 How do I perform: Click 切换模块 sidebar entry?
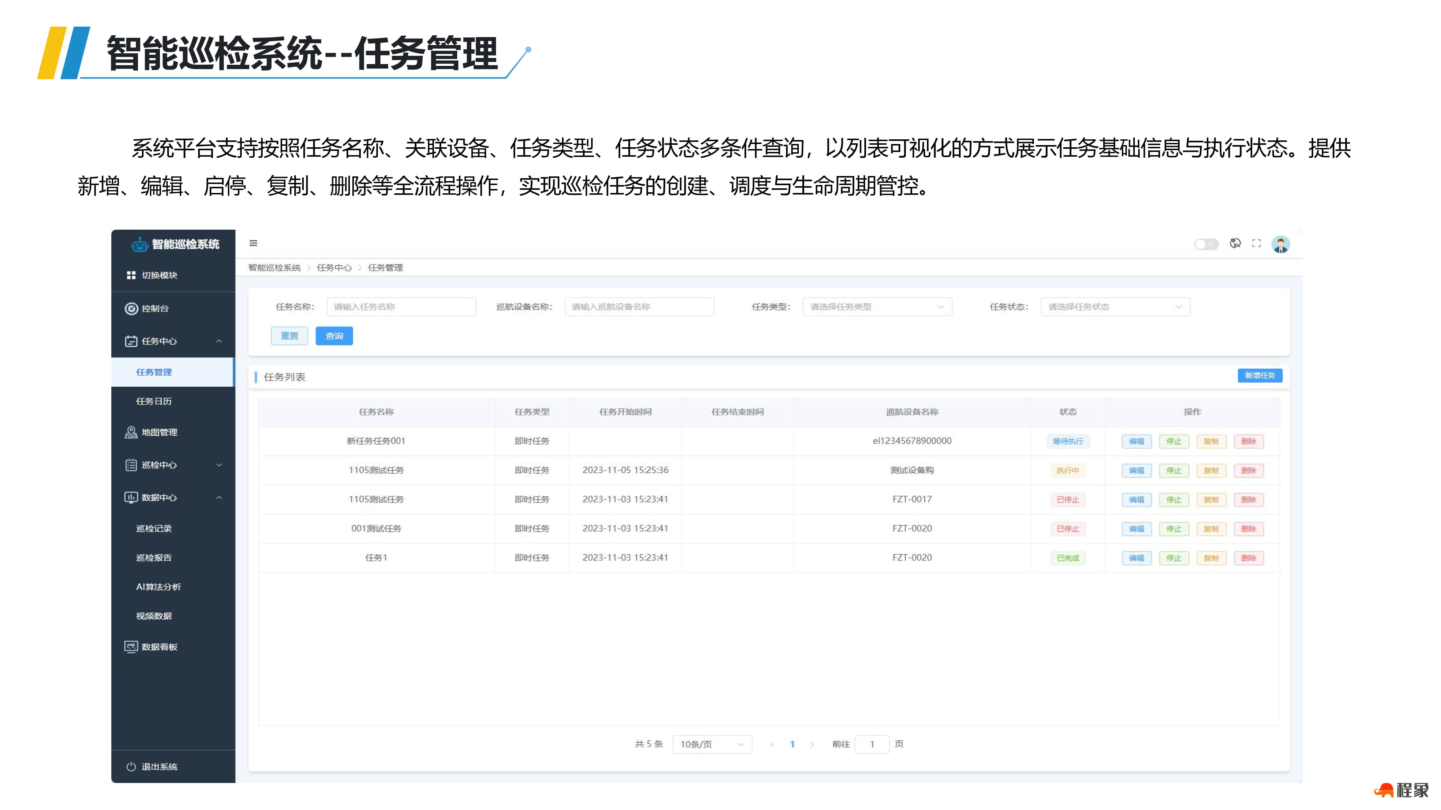172,275
